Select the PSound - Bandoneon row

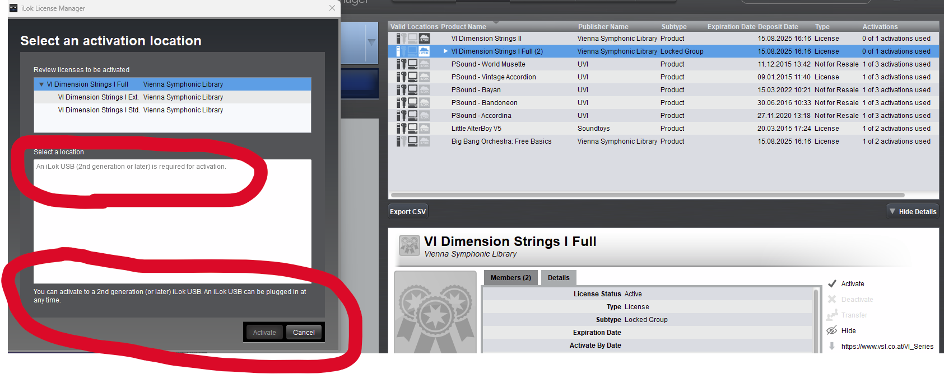pos(664,103)
